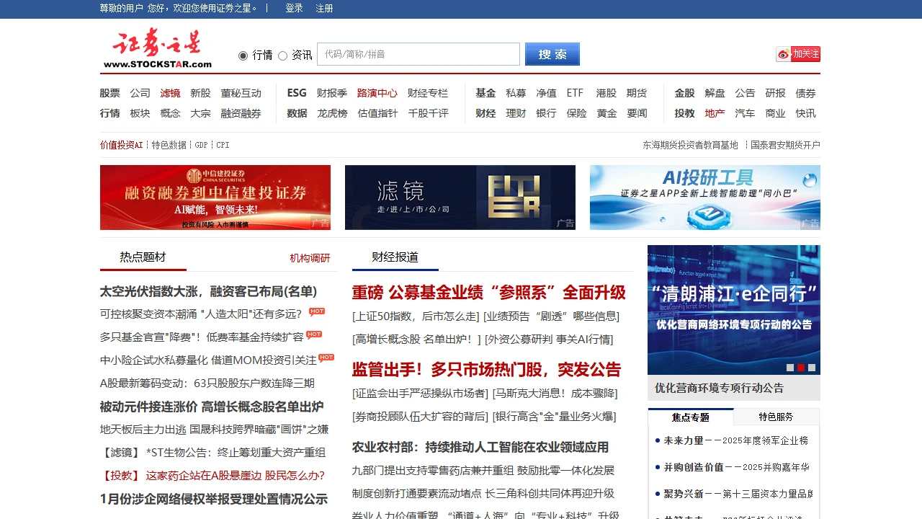The height and width of the screenshot is (519, 922).
Task: Open the 基金 navigation menu
Action: click(x=485, y=93)
